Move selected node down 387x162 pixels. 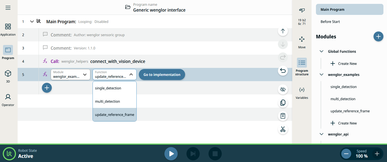point(283,44)
